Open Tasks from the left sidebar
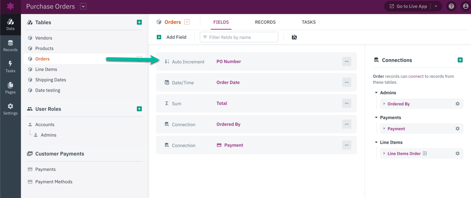This screenshot has height=198, width=471. [10, 67]
